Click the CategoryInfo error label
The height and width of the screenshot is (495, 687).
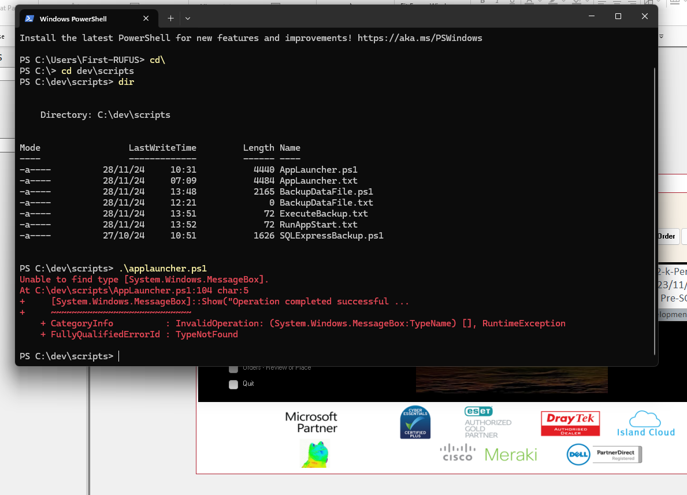coord(82,323)
